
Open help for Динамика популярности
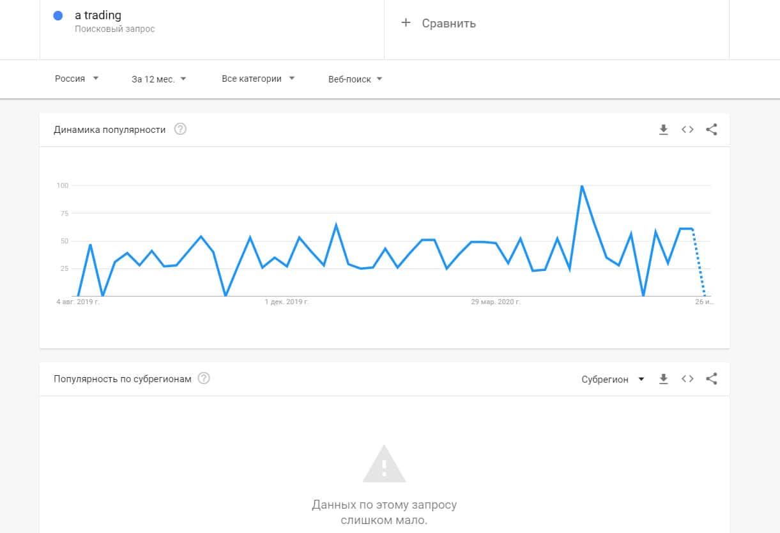(x=180, y=130)
